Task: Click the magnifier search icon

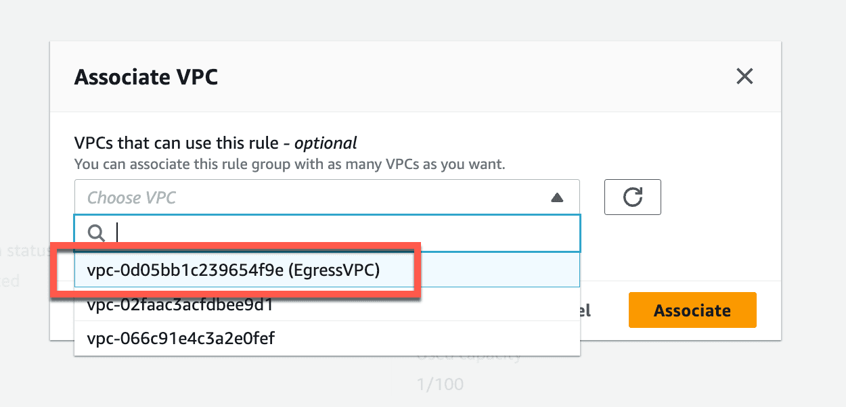Action: pyautogui.click(x=97, y=233)
